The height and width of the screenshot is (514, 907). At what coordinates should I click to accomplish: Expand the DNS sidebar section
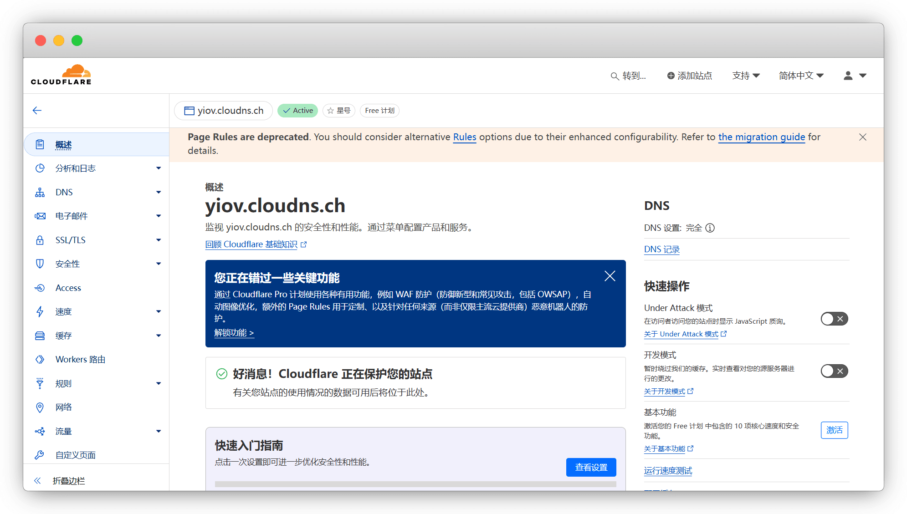[158, 192]
